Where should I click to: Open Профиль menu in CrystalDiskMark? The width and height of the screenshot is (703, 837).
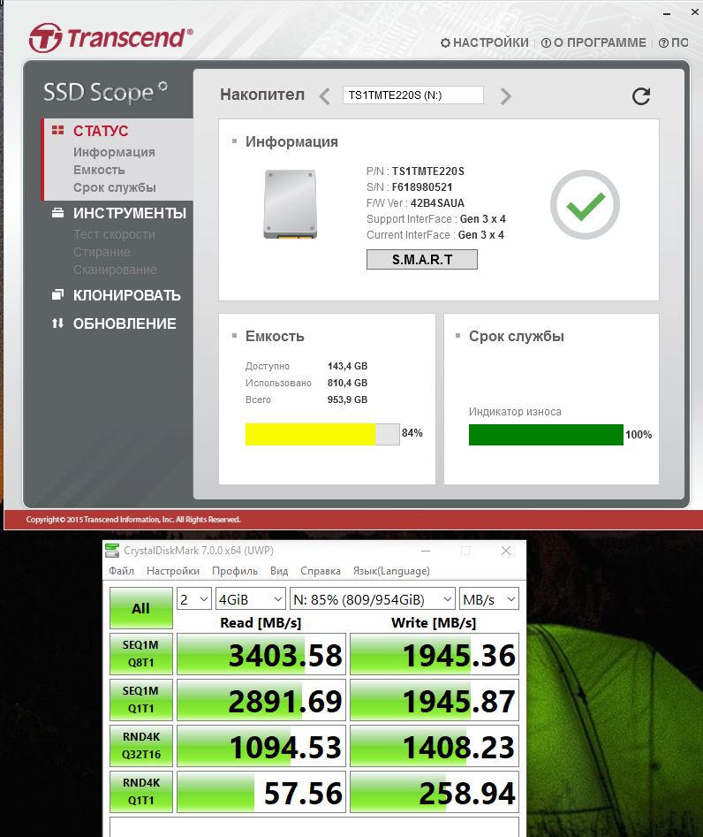click(235, 571)
